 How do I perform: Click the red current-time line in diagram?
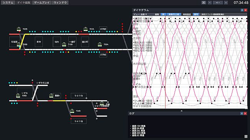click(166, 62)
